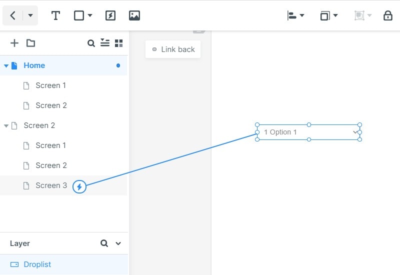Add a new page with plus icon
Screen dimensions: 400x275
pos(14,43)
